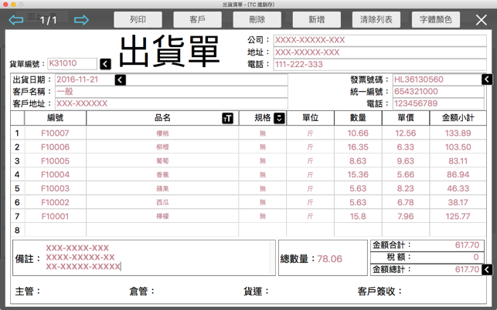Click the 新增 button

click(317, 19)
